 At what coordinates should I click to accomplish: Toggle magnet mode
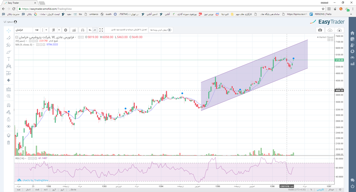9,105
